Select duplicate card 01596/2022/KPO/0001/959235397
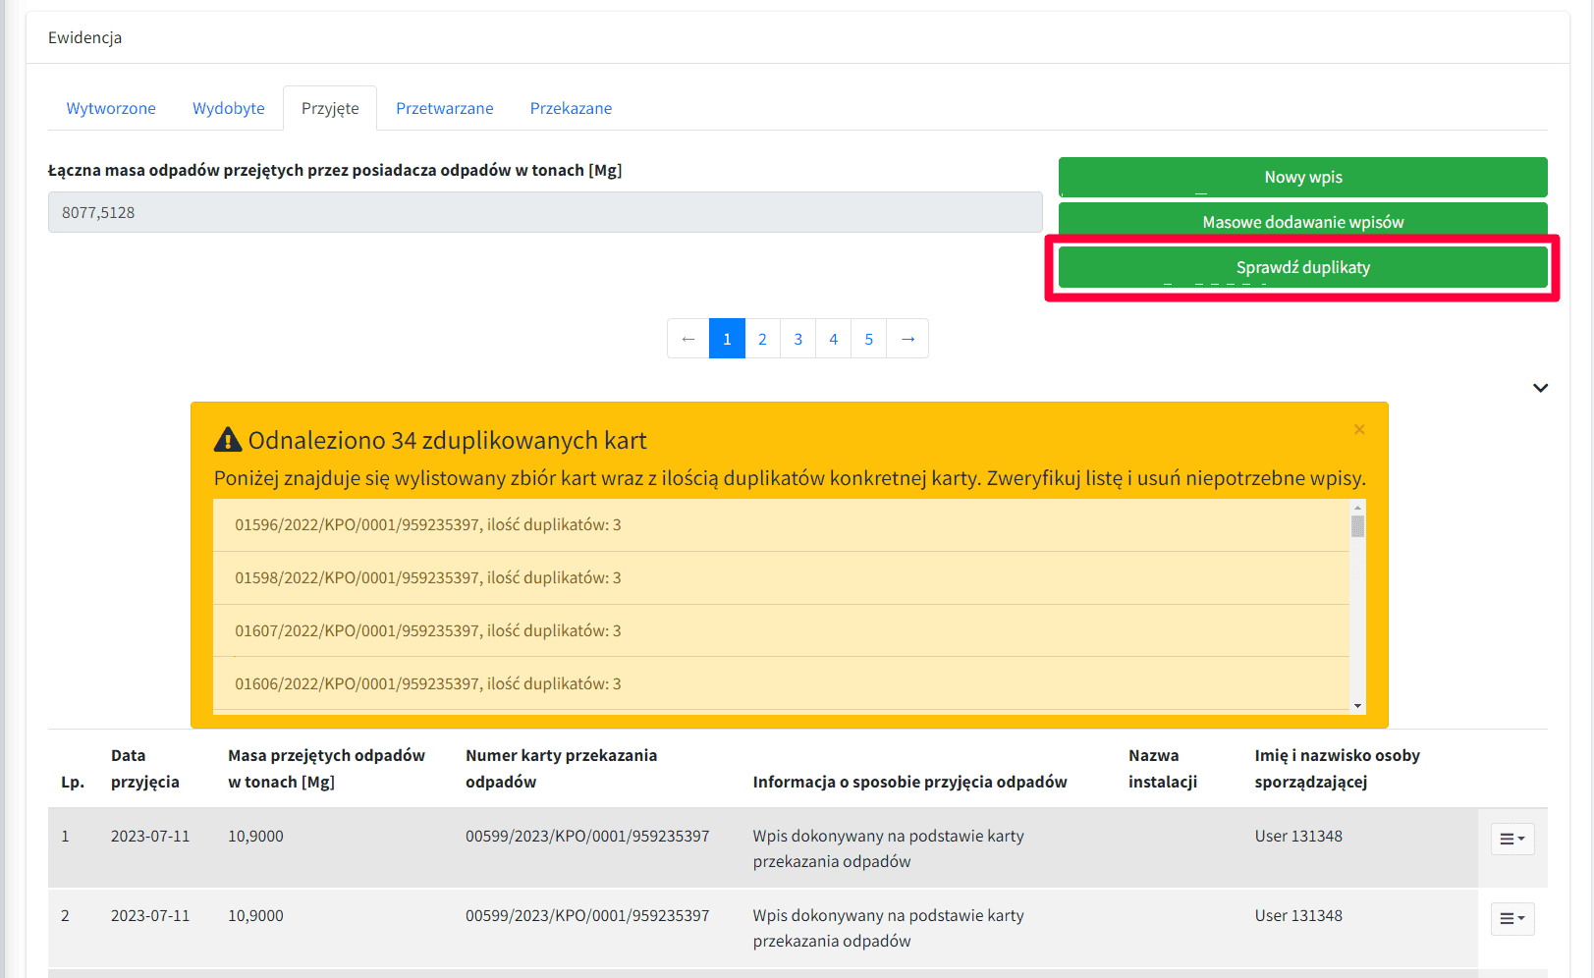Screen dimensions: 1594x978 [427, 525]
